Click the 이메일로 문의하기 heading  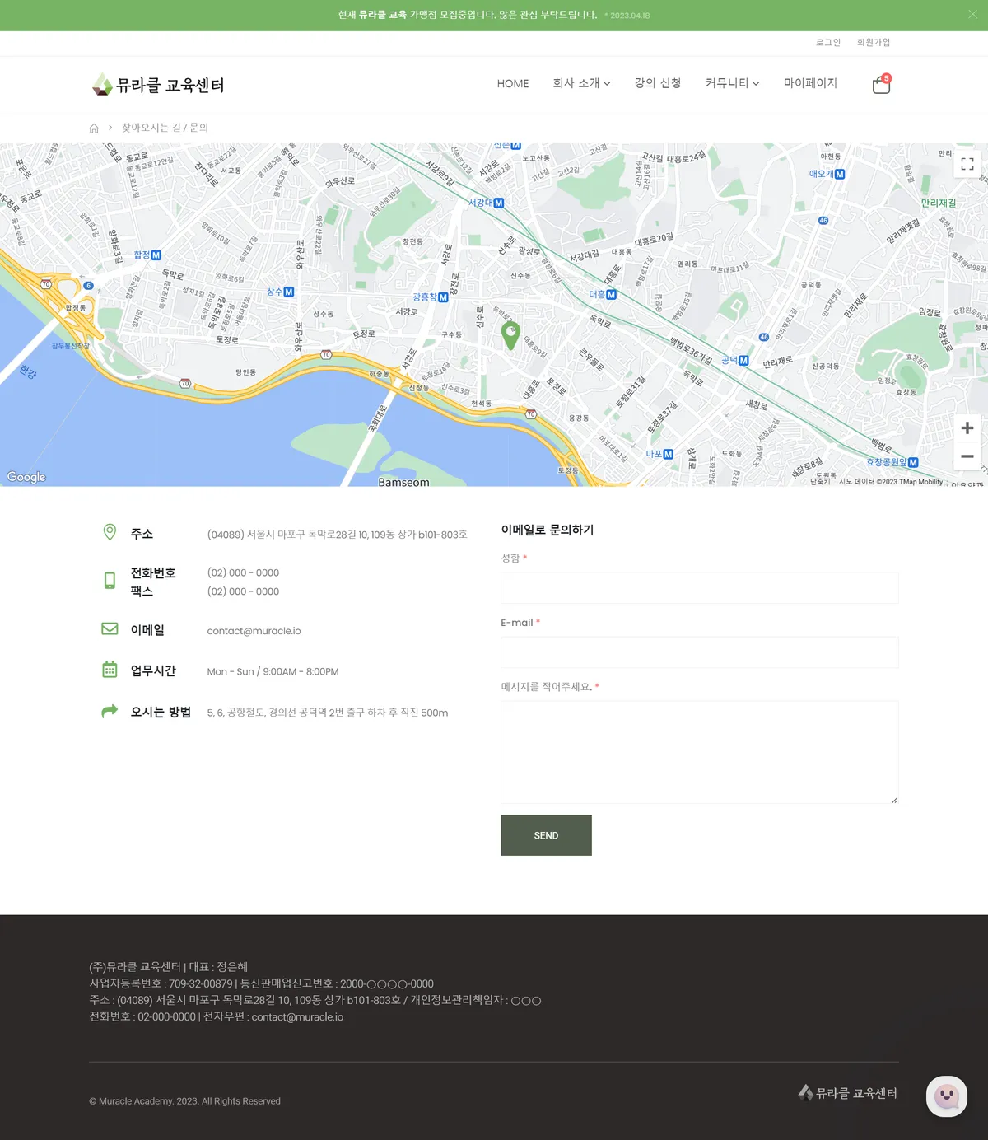(548, 530)
